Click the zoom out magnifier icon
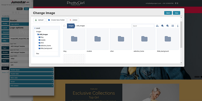The height and width of the screenshot is (101, 202). click(163, 26)
